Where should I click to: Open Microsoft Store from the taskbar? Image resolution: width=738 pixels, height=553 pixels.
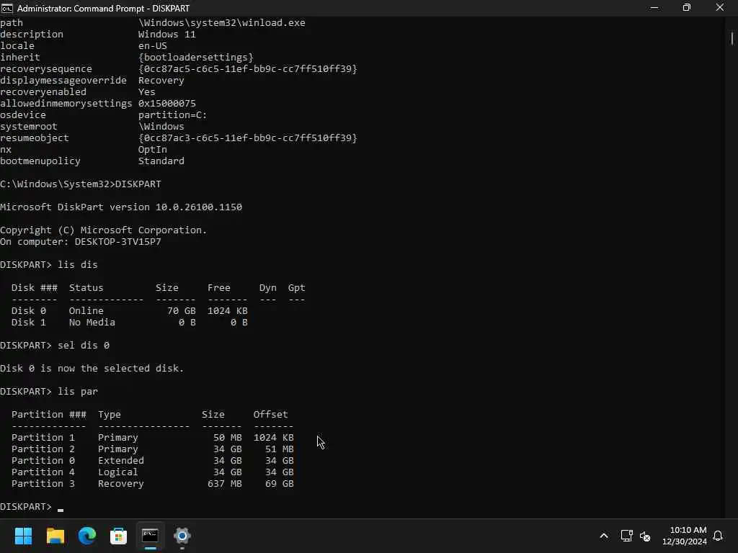pyautogui.click(x=119, y=536)
